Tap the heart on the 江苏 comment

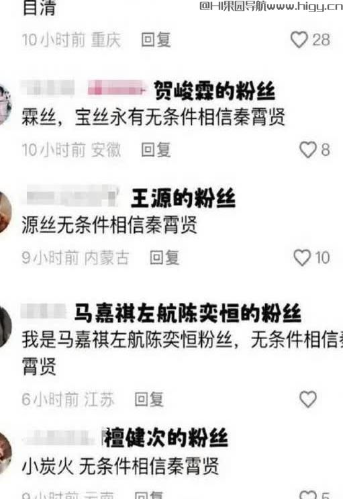308,399
